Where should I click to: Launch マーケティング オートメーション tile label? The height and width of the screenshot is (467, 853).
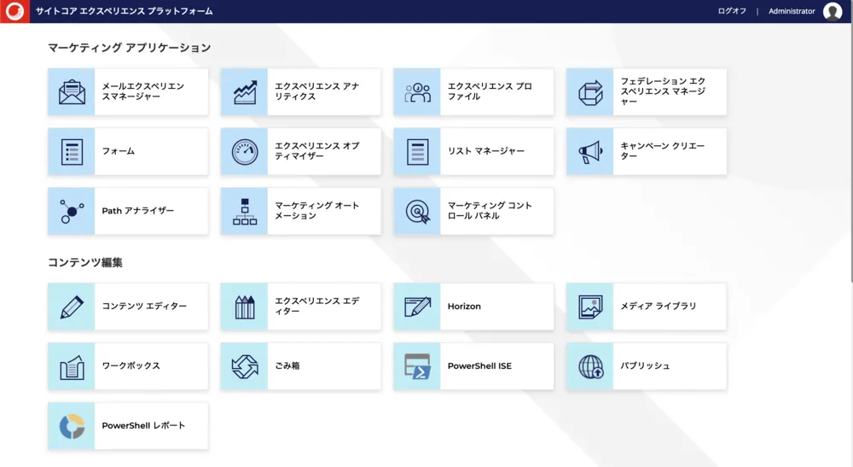pos(316,211)
